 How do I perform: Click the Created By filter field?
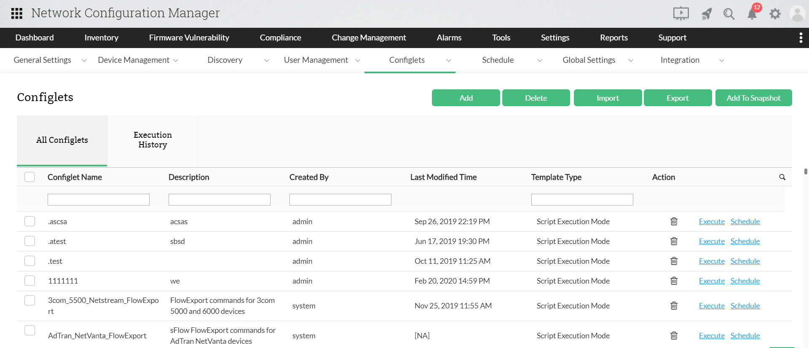tap(340, 200)
